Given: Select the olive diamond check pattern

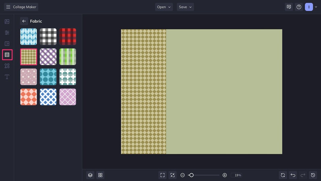Looking at the screenshot, I should (29, 57).
